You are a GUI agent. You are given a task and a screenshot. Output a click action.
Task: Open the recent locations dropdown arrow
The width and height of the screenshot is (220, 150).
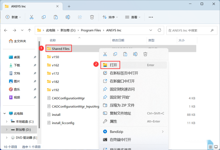[x=22, y=30]
